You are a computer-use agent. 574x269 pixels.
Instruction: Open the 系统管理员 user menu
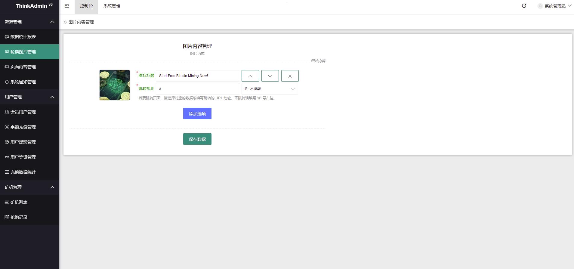554,6
